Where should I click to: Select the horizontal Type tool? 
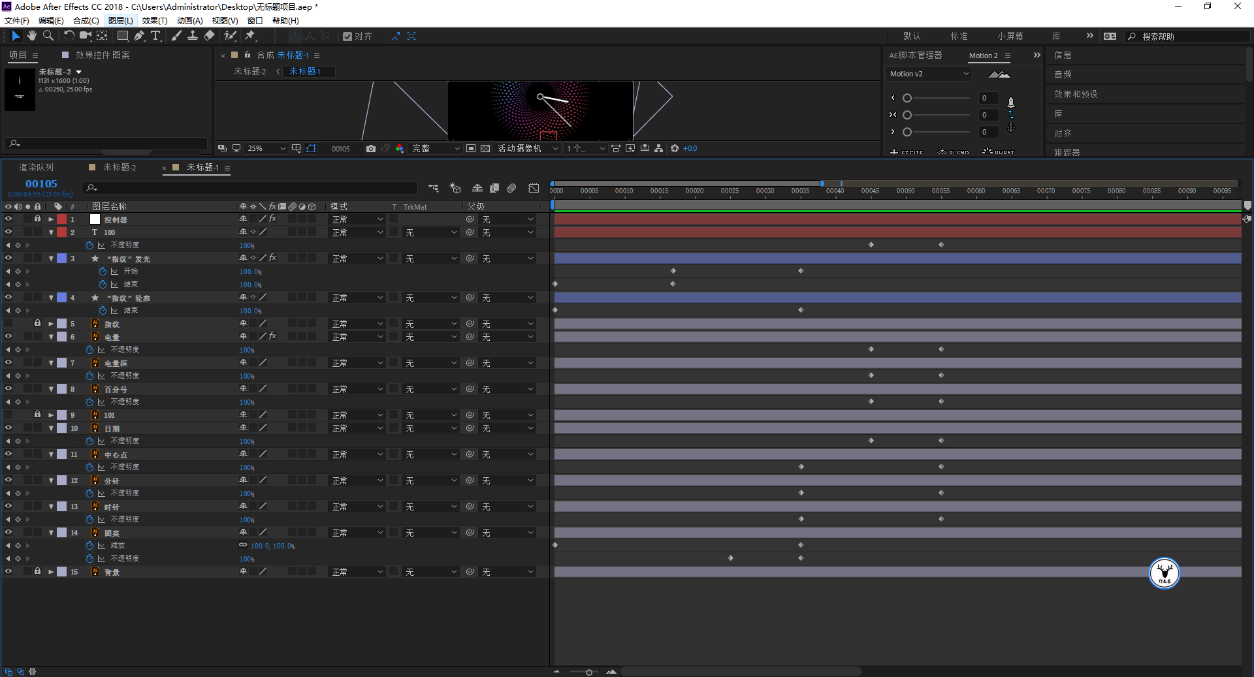(x=155, y=36)
